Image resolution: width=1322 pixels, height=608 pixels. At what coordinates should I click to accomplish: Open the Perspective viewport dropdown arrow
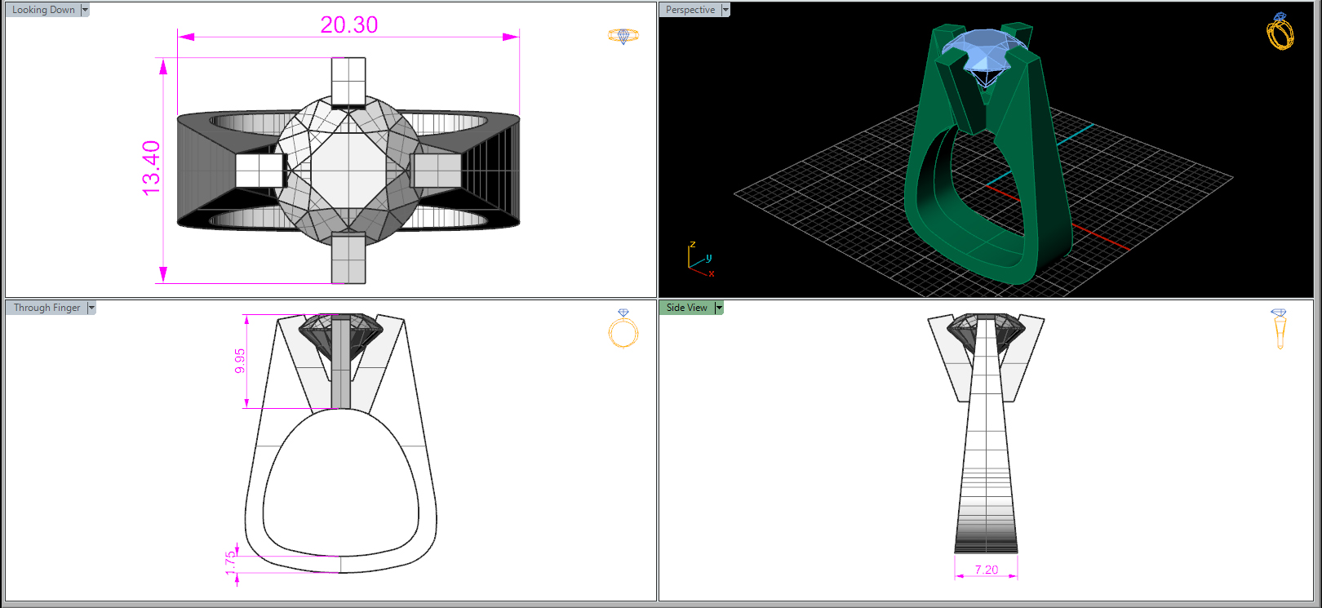point(725,10)
